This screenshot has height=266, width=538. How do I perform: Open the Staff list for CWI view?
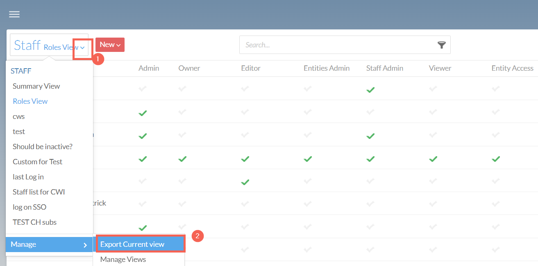[39, 192]
